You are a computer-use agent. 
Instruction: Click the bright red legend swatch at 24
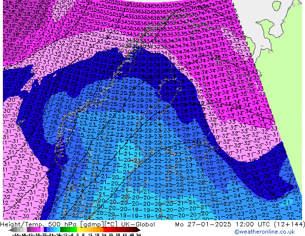105,230
